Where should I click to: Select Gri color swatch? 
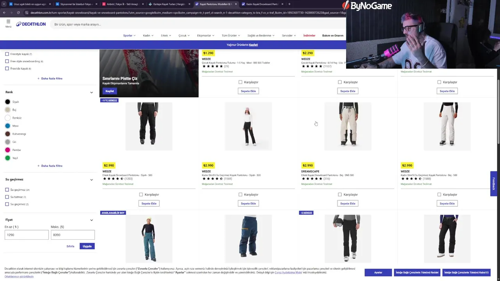pos(7,142)
